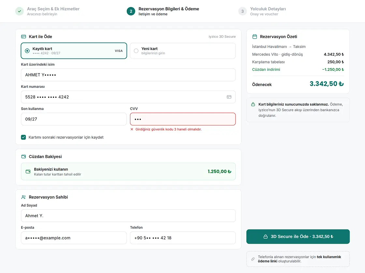Viewport: 365px width, 273px height.
Task: Click Karşılama tabelası line item
Action: pyautogui.click(x=269, y=62)
